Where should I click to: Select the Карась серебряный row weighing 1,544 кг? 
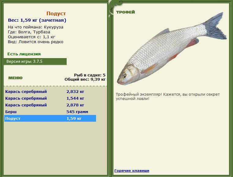[50, 98]
